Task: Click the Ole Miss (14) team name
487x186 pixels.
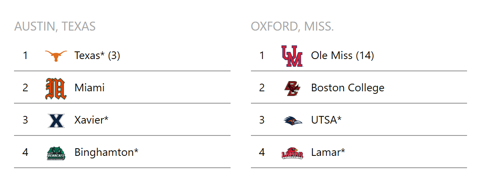Action: (342, 56)
